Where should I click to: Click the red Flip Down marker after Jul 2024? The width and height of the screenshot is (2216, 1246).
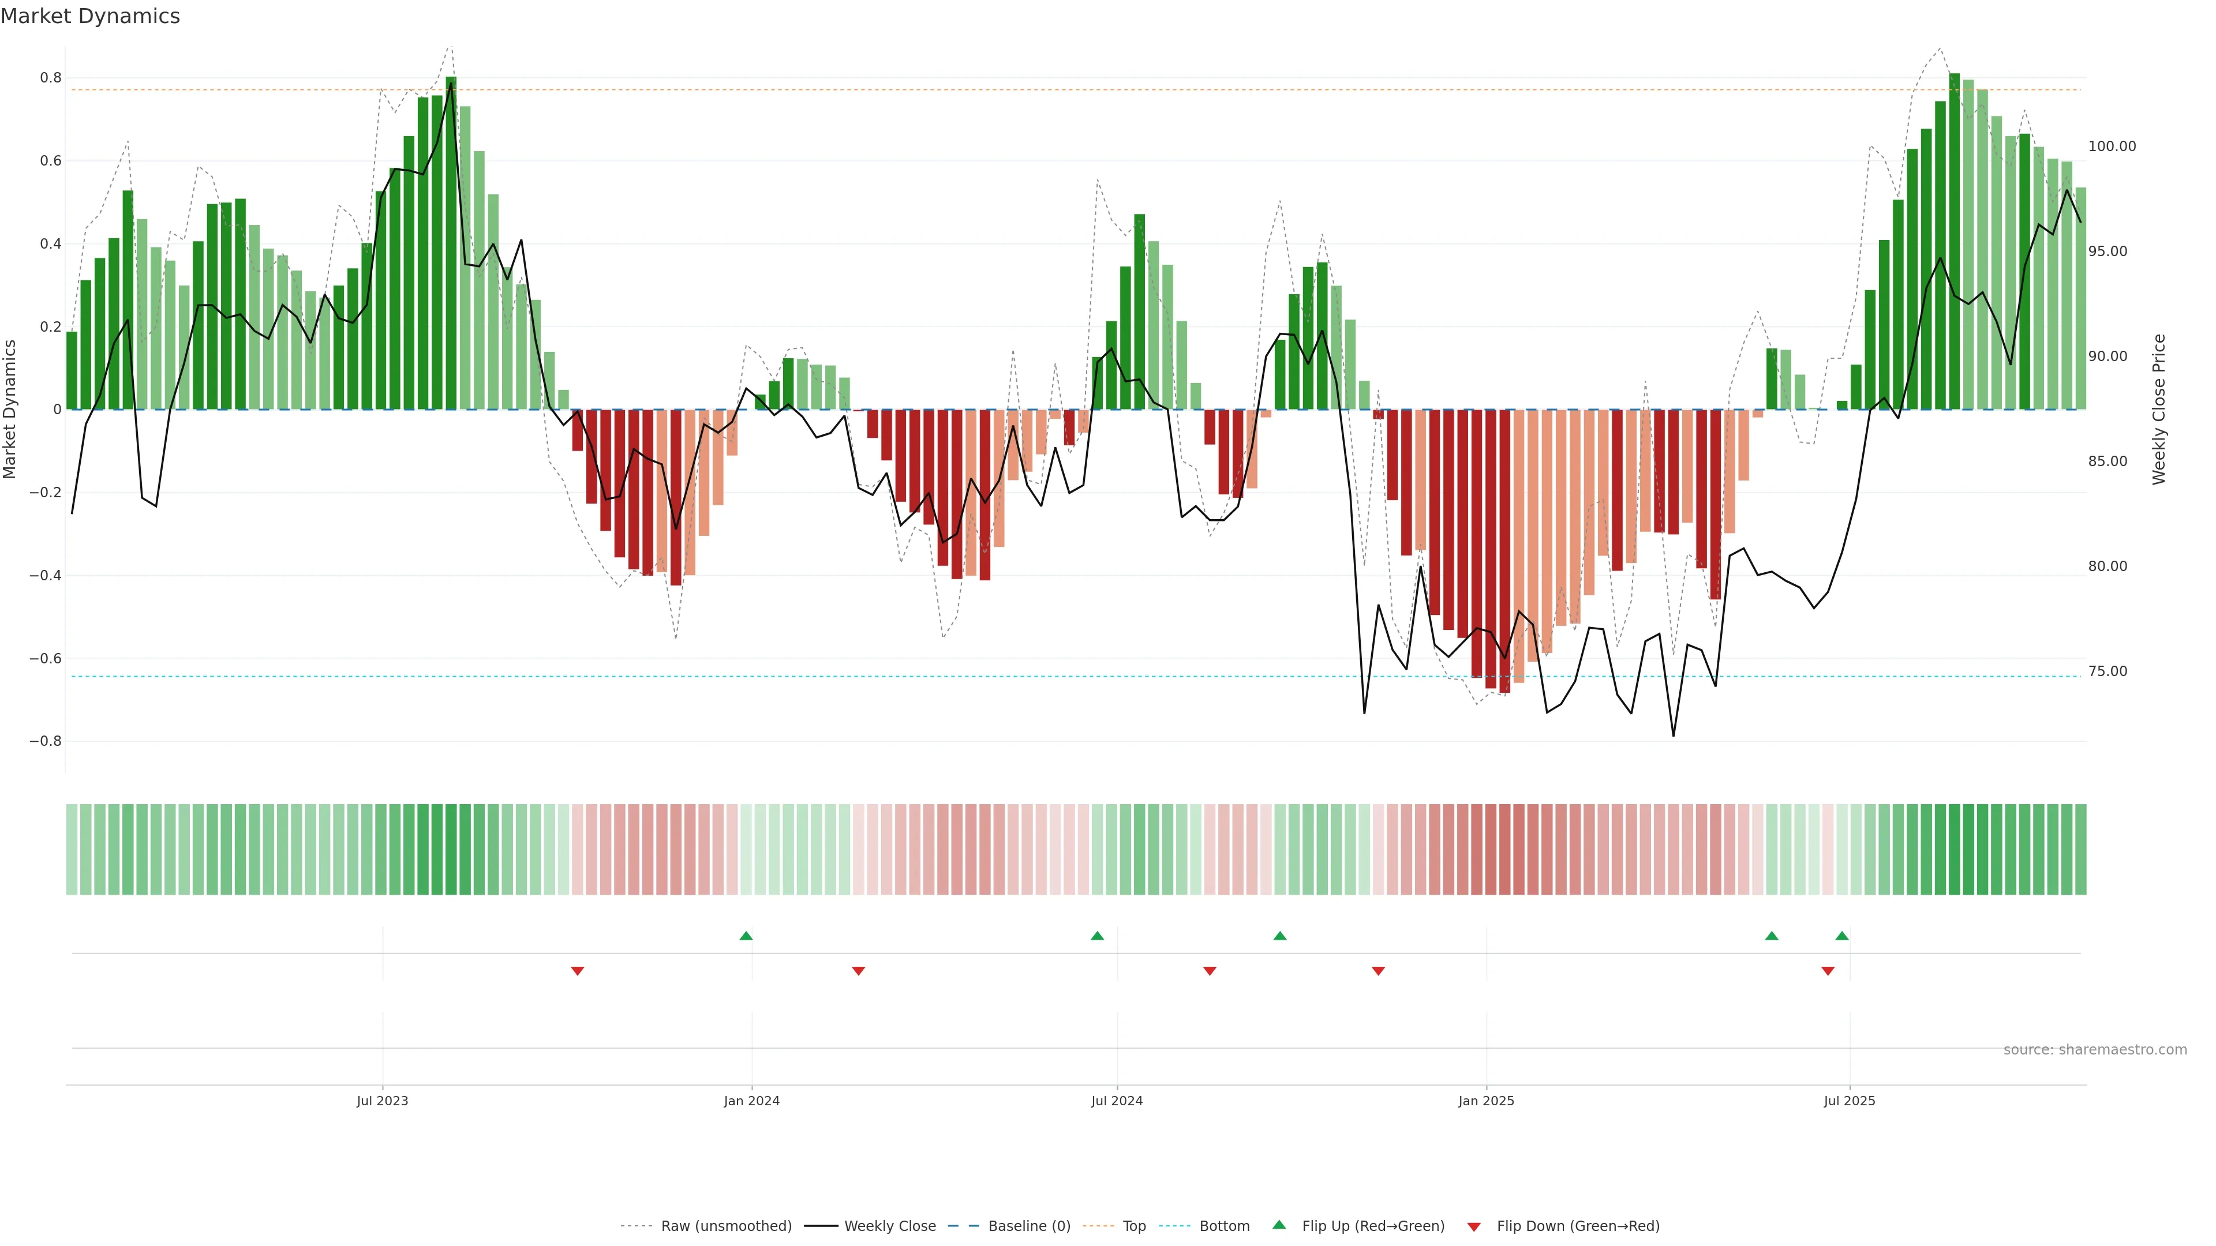pos(1210,971)
